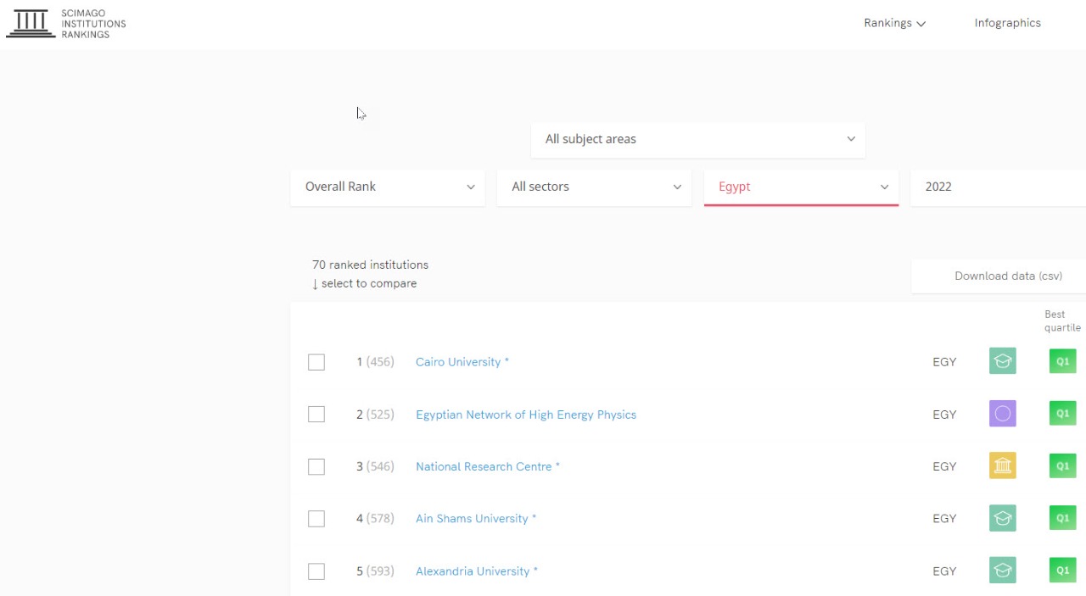
Task: Click National Research Centre's government sector icon
Action: point(1002,465)
